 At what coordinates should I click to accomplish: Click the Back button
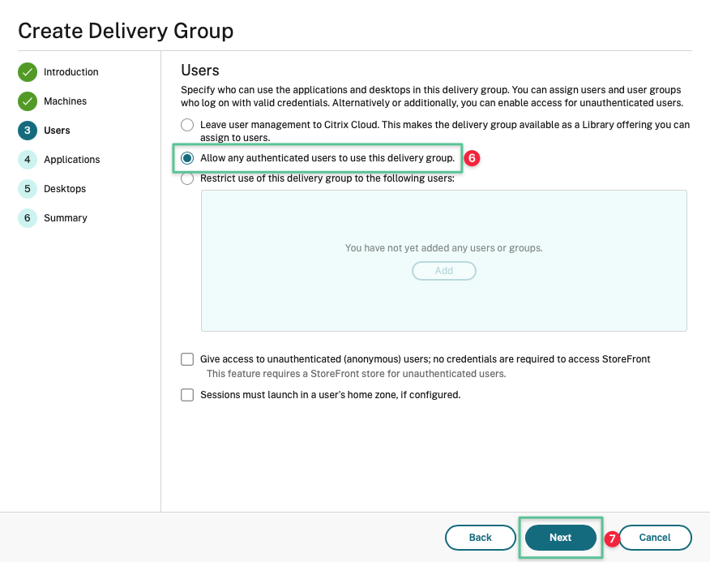(x=481, y=538)
